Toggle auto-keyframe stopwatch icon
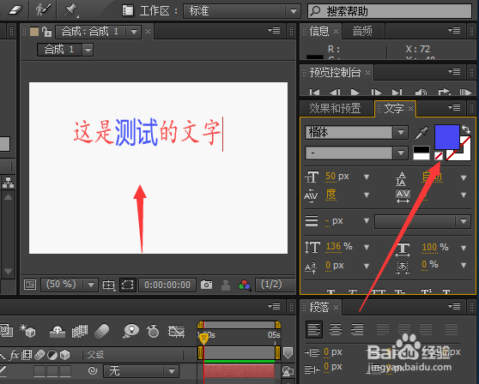 pos(153,331)
